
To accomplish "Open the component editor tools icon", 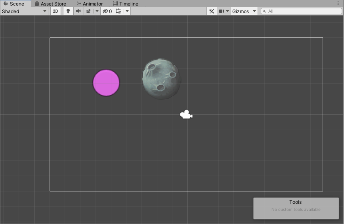I will click(x=212, y=11).
